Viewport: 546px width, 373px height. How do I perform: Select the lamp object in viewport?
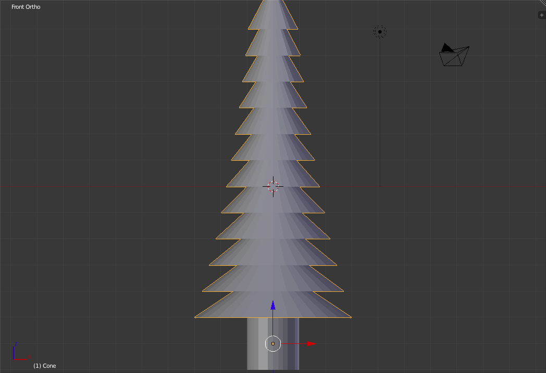[x=380, y=32]
